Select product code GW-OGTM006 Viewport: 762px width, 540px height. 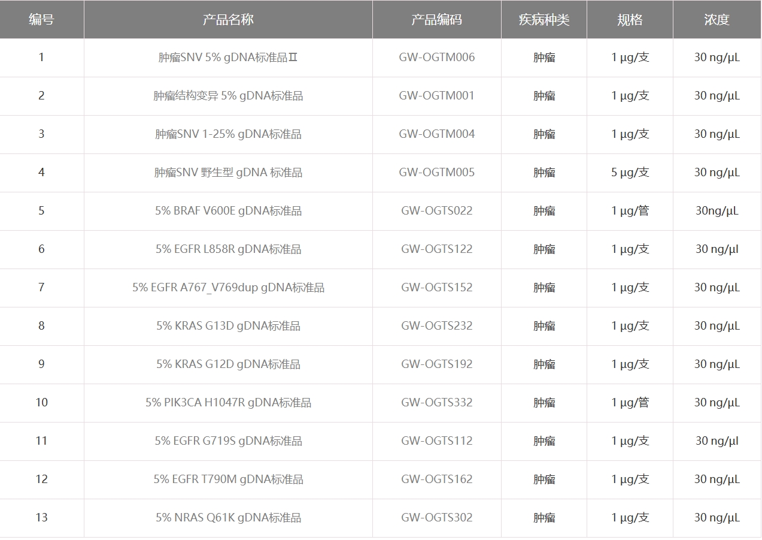pos(437,58)
